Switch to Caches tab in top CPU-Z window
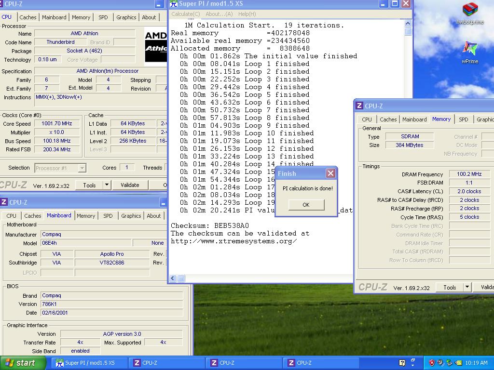Screen dimensions: 494x370 pos(27,17)
